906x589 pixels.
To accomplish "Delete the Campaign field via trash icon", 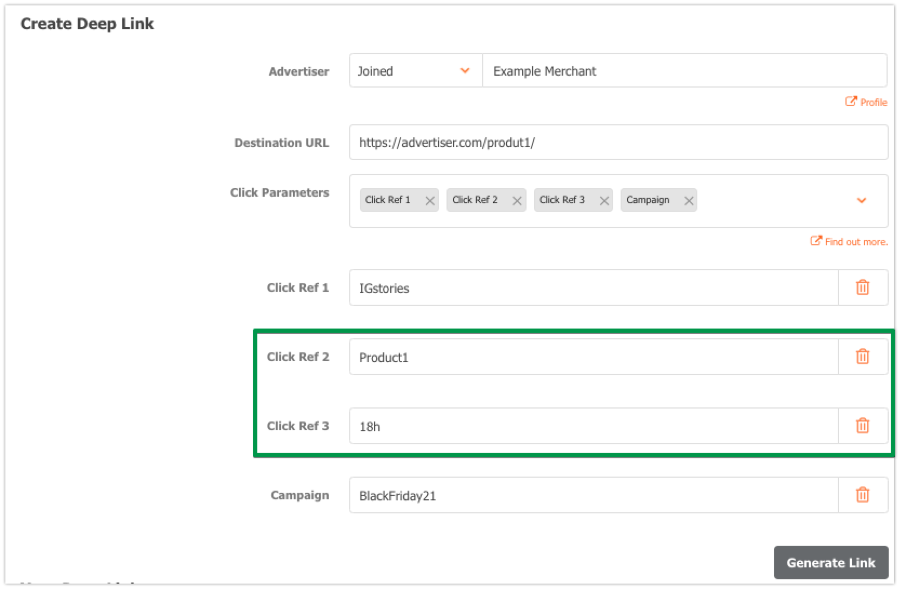I will pos(862,495).
